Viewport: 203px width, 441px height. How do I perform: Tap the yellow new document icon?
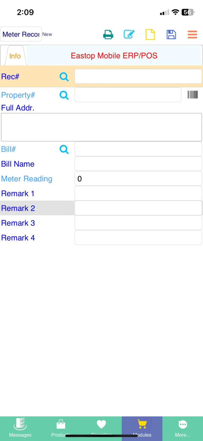pyautogui.click(x=150, y=35)
